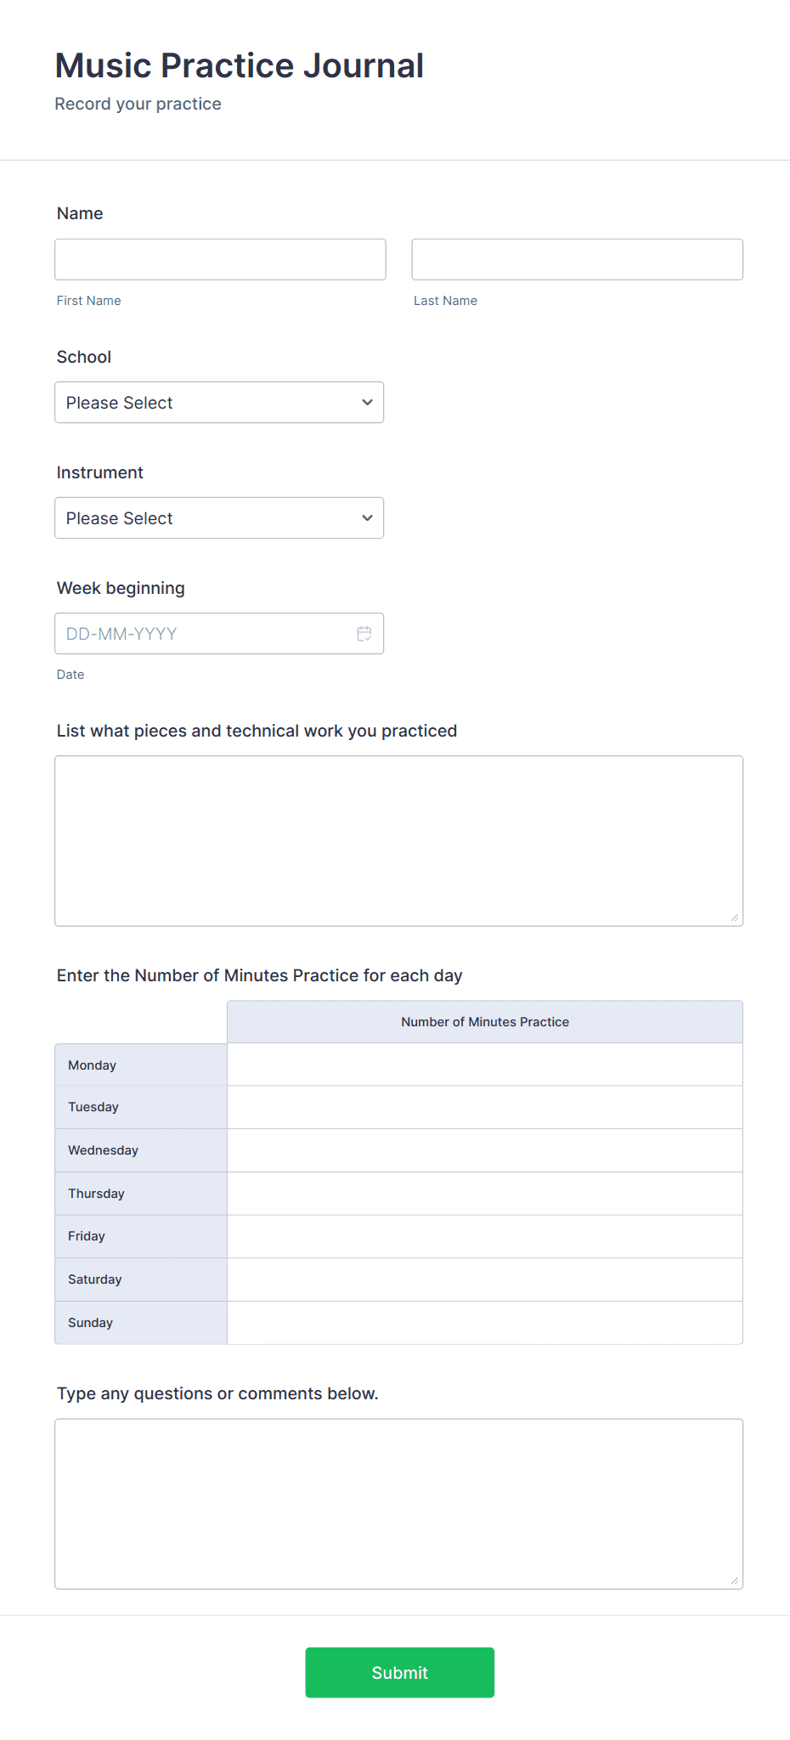
Task: Open the calendar date picker icon
Action: 365,633
